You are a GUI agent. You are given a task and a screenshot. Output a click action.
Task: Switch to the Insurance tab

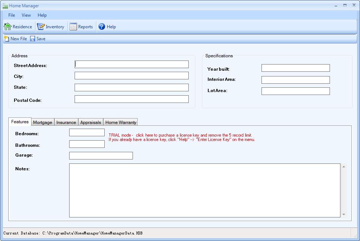66,122
